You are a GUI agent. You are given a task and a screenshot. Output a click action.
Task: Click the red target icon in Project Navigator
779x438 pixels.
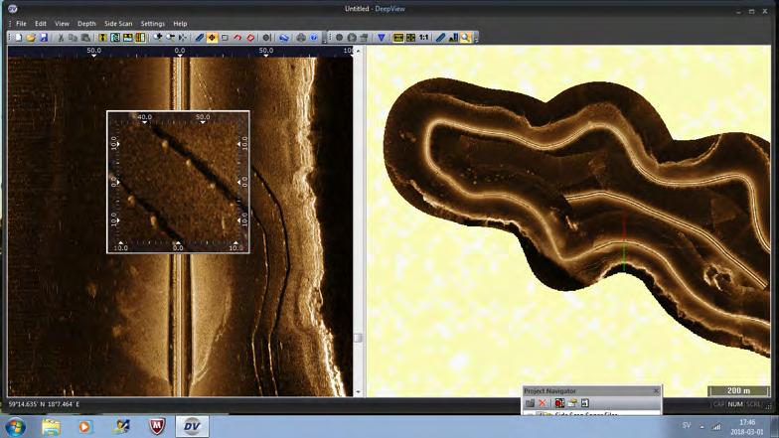click(x=559, y=403)
